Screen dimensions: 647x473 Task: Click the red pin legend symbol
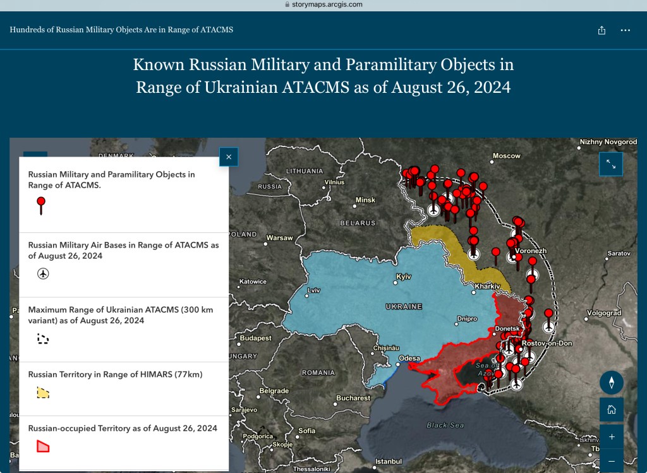(41, 205)
